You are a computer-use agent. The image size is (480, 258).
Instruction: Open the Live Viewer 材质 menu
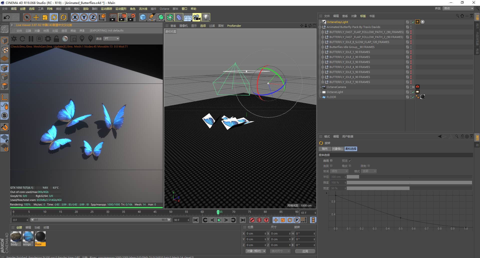[x=46, y=31]
